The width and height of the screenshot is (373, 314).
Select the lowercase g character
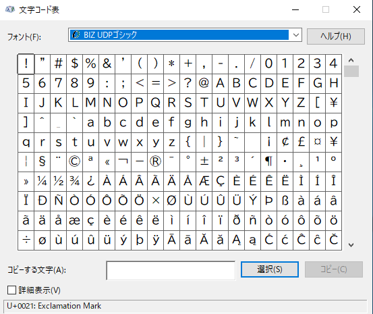point(188,123)
